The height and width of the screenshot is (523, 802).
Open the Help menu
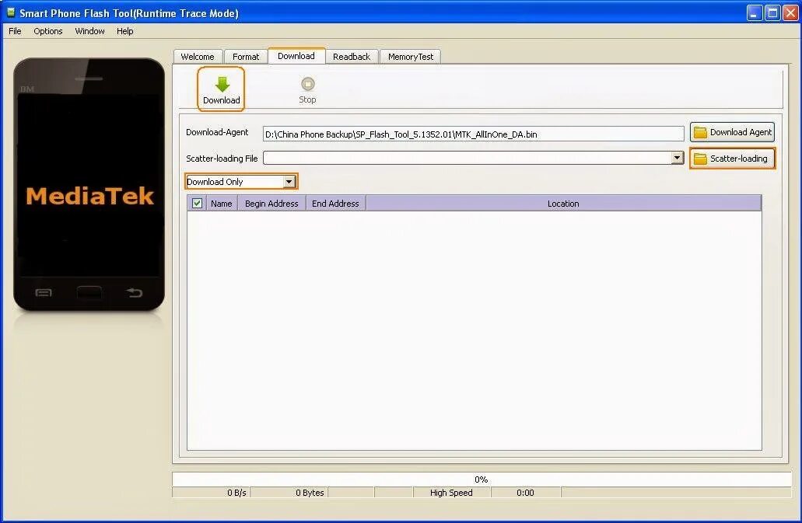[124, 31]
